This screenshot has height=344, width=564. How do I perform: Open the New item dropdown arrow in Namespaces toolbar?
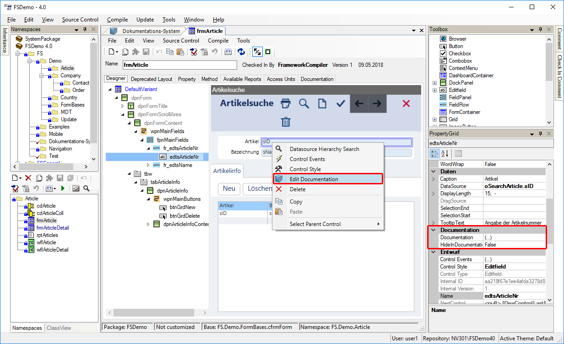click(20, 178)
